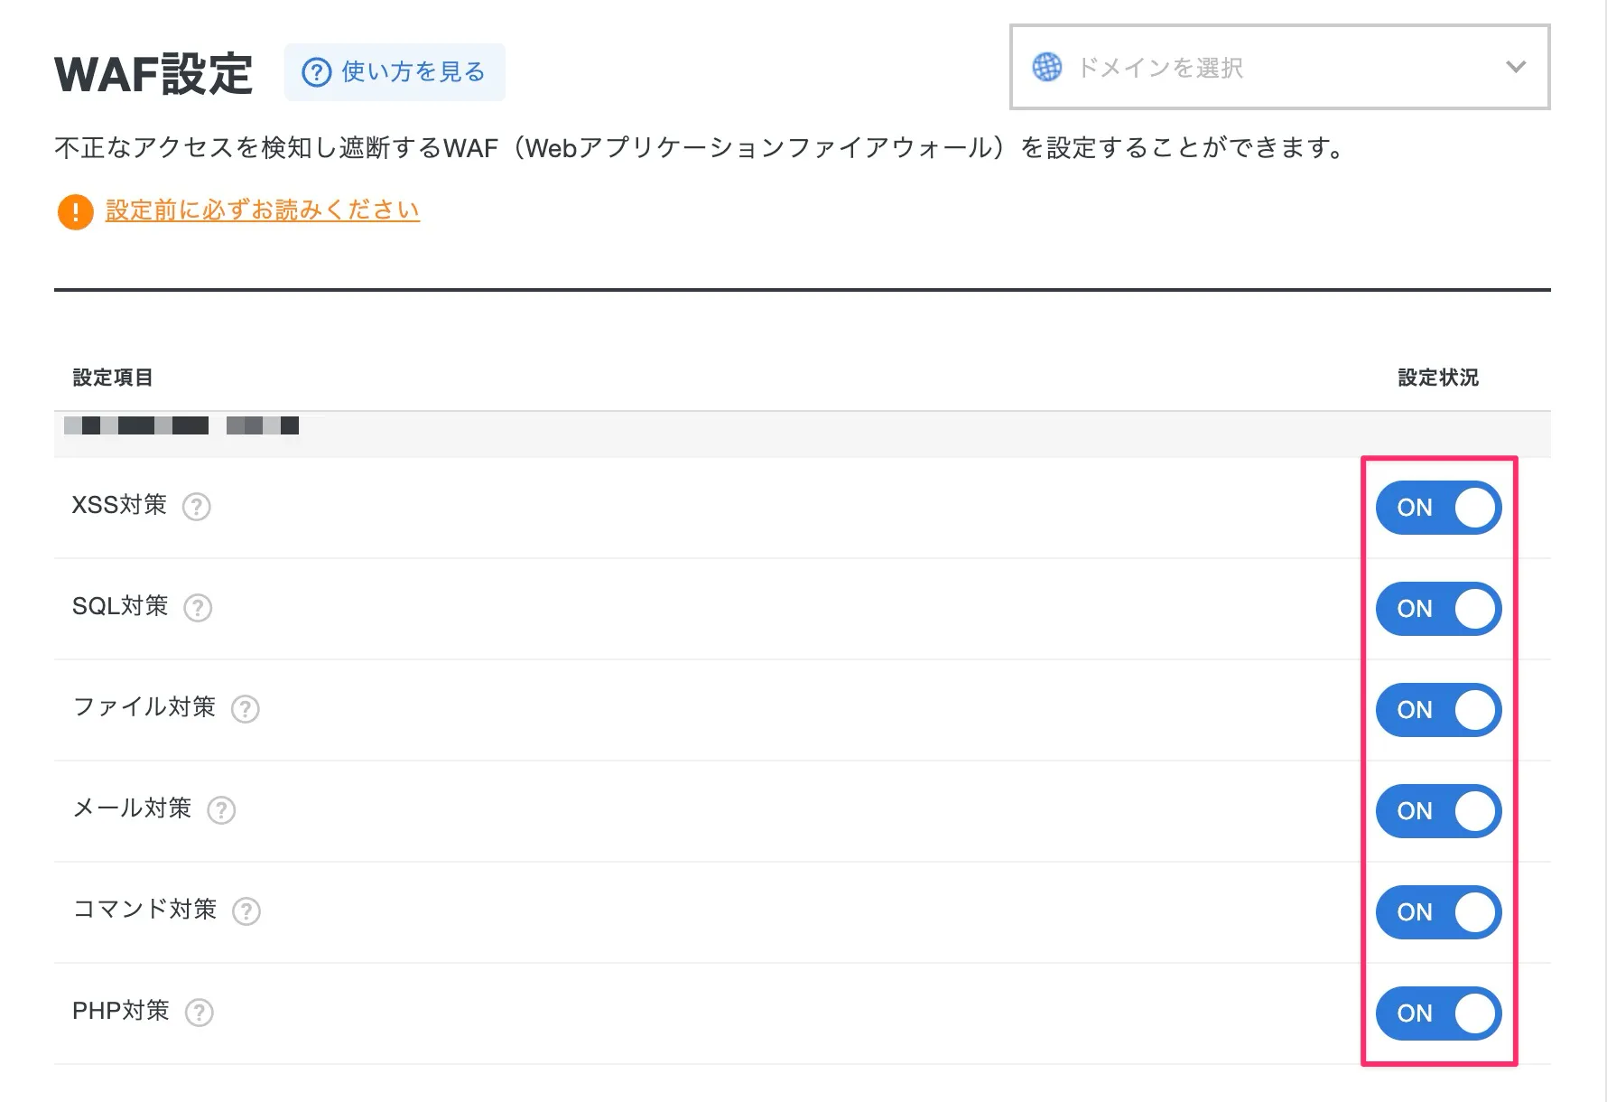
Task: Turn off the ファイル対策 switch
Action: 1438,710
